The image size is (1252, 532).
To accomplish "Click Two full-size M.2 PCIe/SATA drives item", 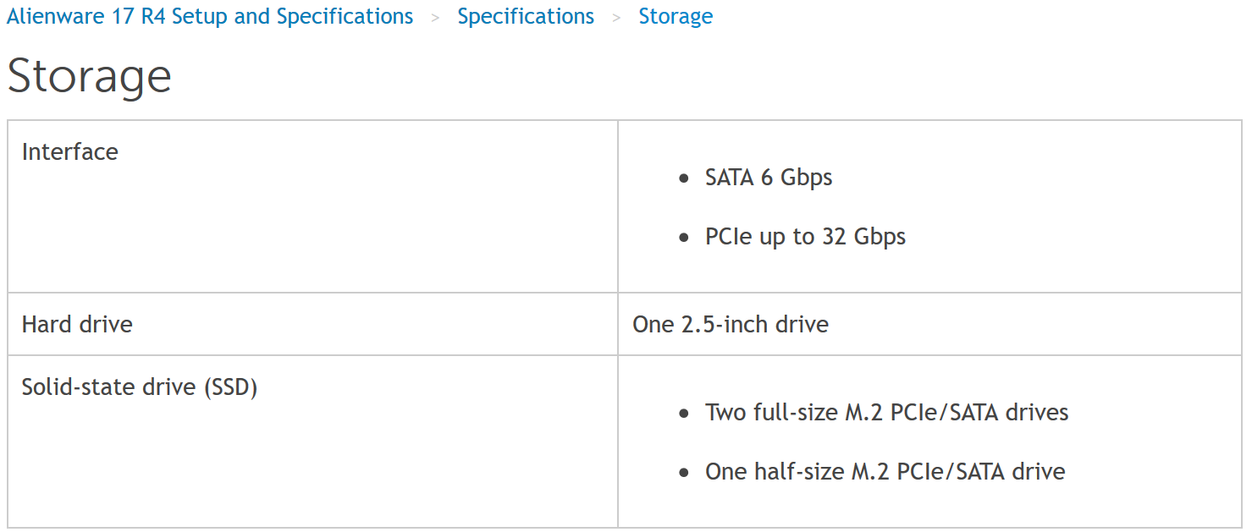I will 886,413.
